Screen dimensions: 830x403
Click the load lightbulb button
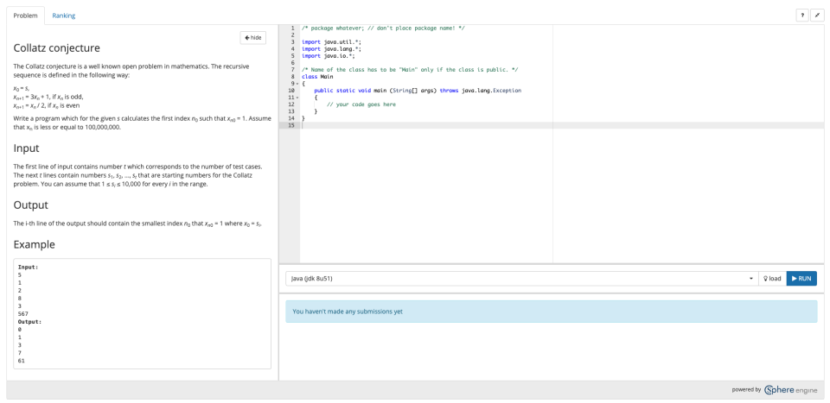pos(771,279)
